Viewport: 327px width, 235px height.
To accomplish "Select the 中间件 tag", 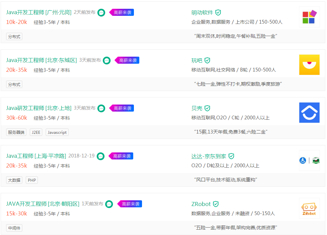I will pyautogui.click(x=14, y=228).
